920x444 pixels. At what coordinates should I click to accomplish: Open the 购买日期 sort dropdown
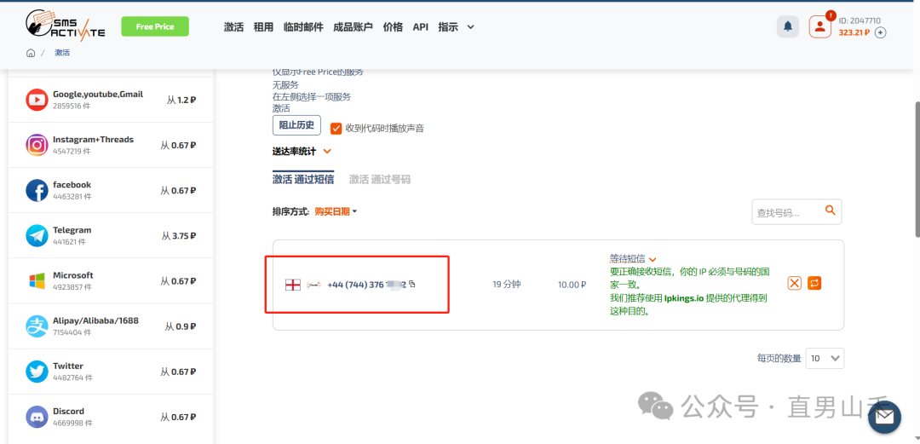tap(336, 211)
